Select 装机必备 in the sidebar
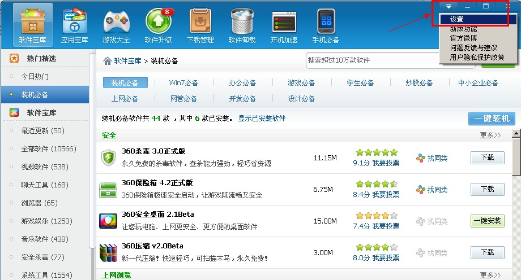Screen dimensions: 521x280 pyautogui.click(x=45, y=95)
